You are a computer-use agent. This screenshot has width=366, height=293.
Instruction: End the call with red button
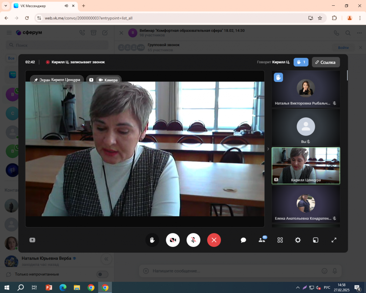214,240
